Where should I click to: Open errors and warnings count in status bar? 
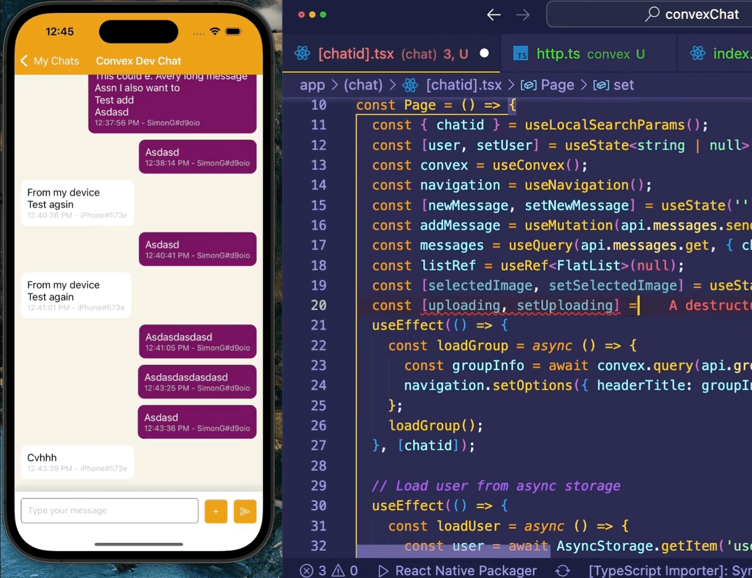pos(328,570)
